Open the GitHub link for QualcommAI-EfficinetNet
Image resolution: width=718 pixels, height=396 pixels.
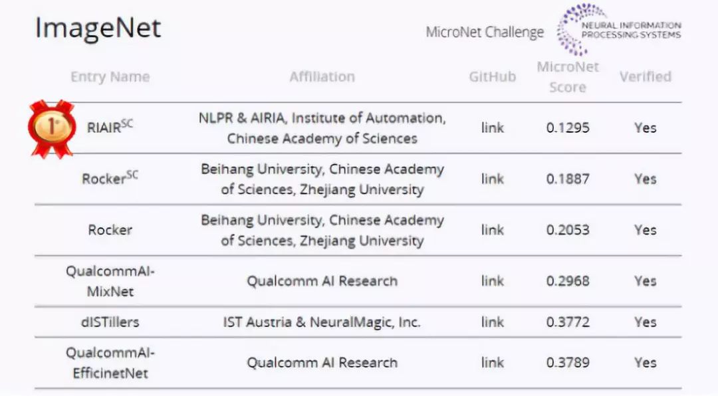(x=493, y=363)
